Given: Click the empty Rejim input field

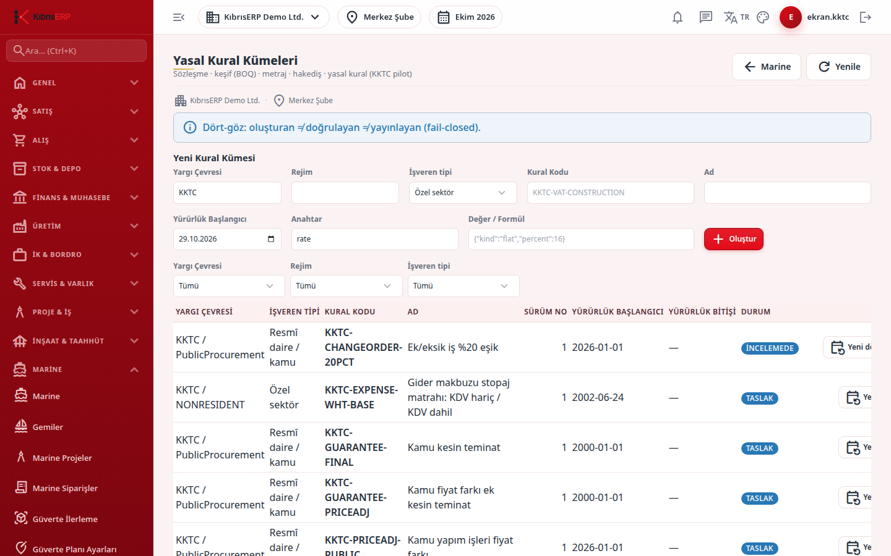Looking at the screenshot, I should point(345,193).
